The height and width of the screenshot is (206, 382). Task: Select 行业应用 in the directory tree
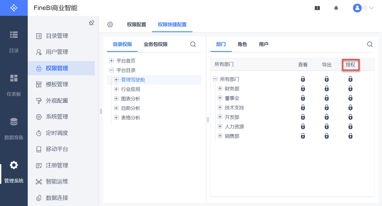[130, 89]
